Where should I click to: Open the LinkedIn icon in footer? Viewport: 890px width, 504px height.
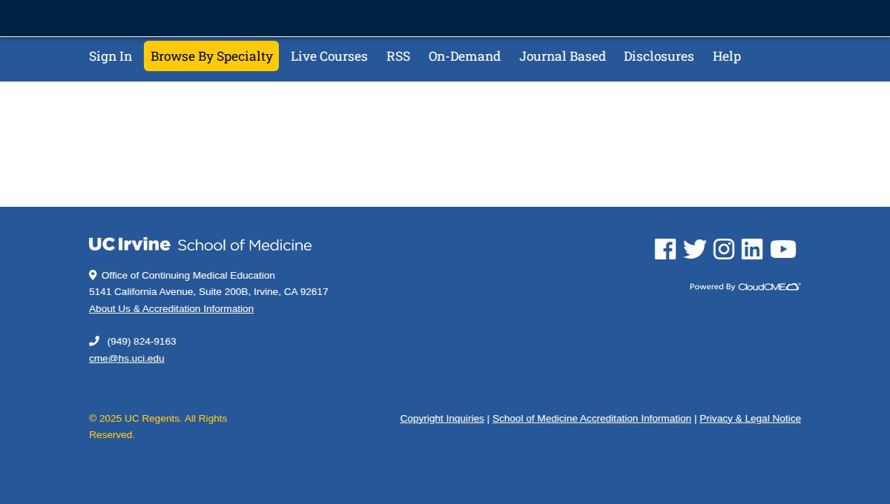coord(752,249)
